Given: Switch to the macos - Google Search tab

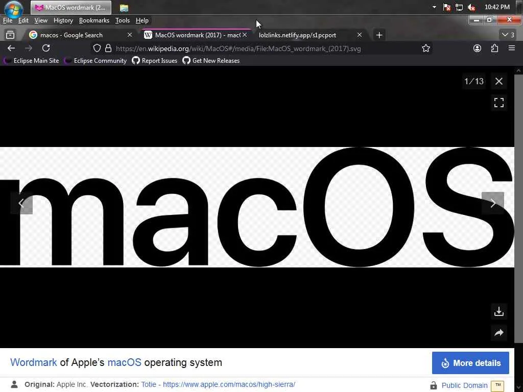Looking at the screenshot, I should (x=81, y=35).
